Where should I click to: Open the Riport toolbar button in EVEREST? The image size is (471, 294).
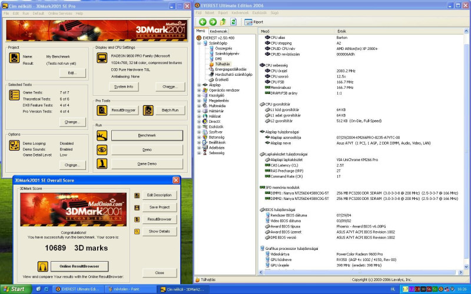click(254, 22)
